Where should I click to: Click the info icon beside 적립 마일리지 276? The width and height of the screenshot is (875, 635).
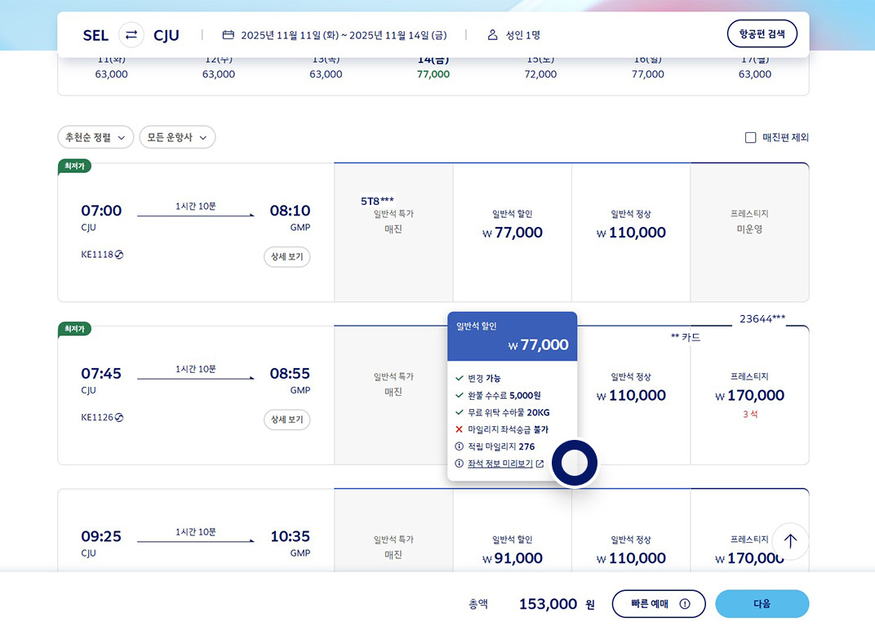[459, 446]
